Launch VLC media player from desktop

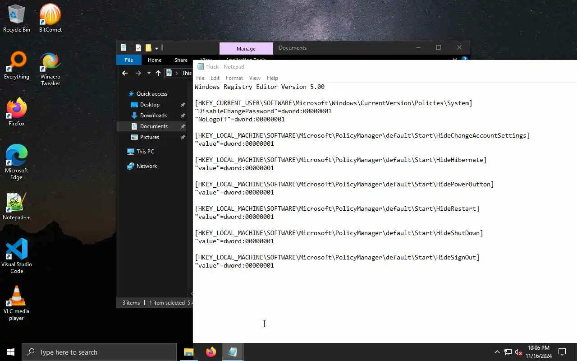coord(17,303)
